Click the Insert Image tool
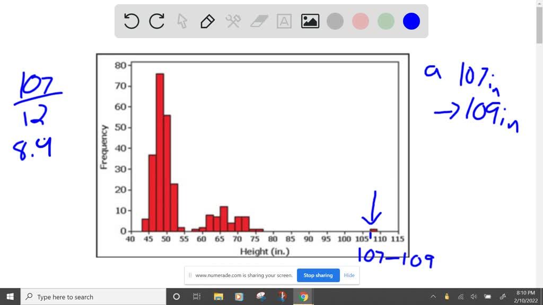 310,21
